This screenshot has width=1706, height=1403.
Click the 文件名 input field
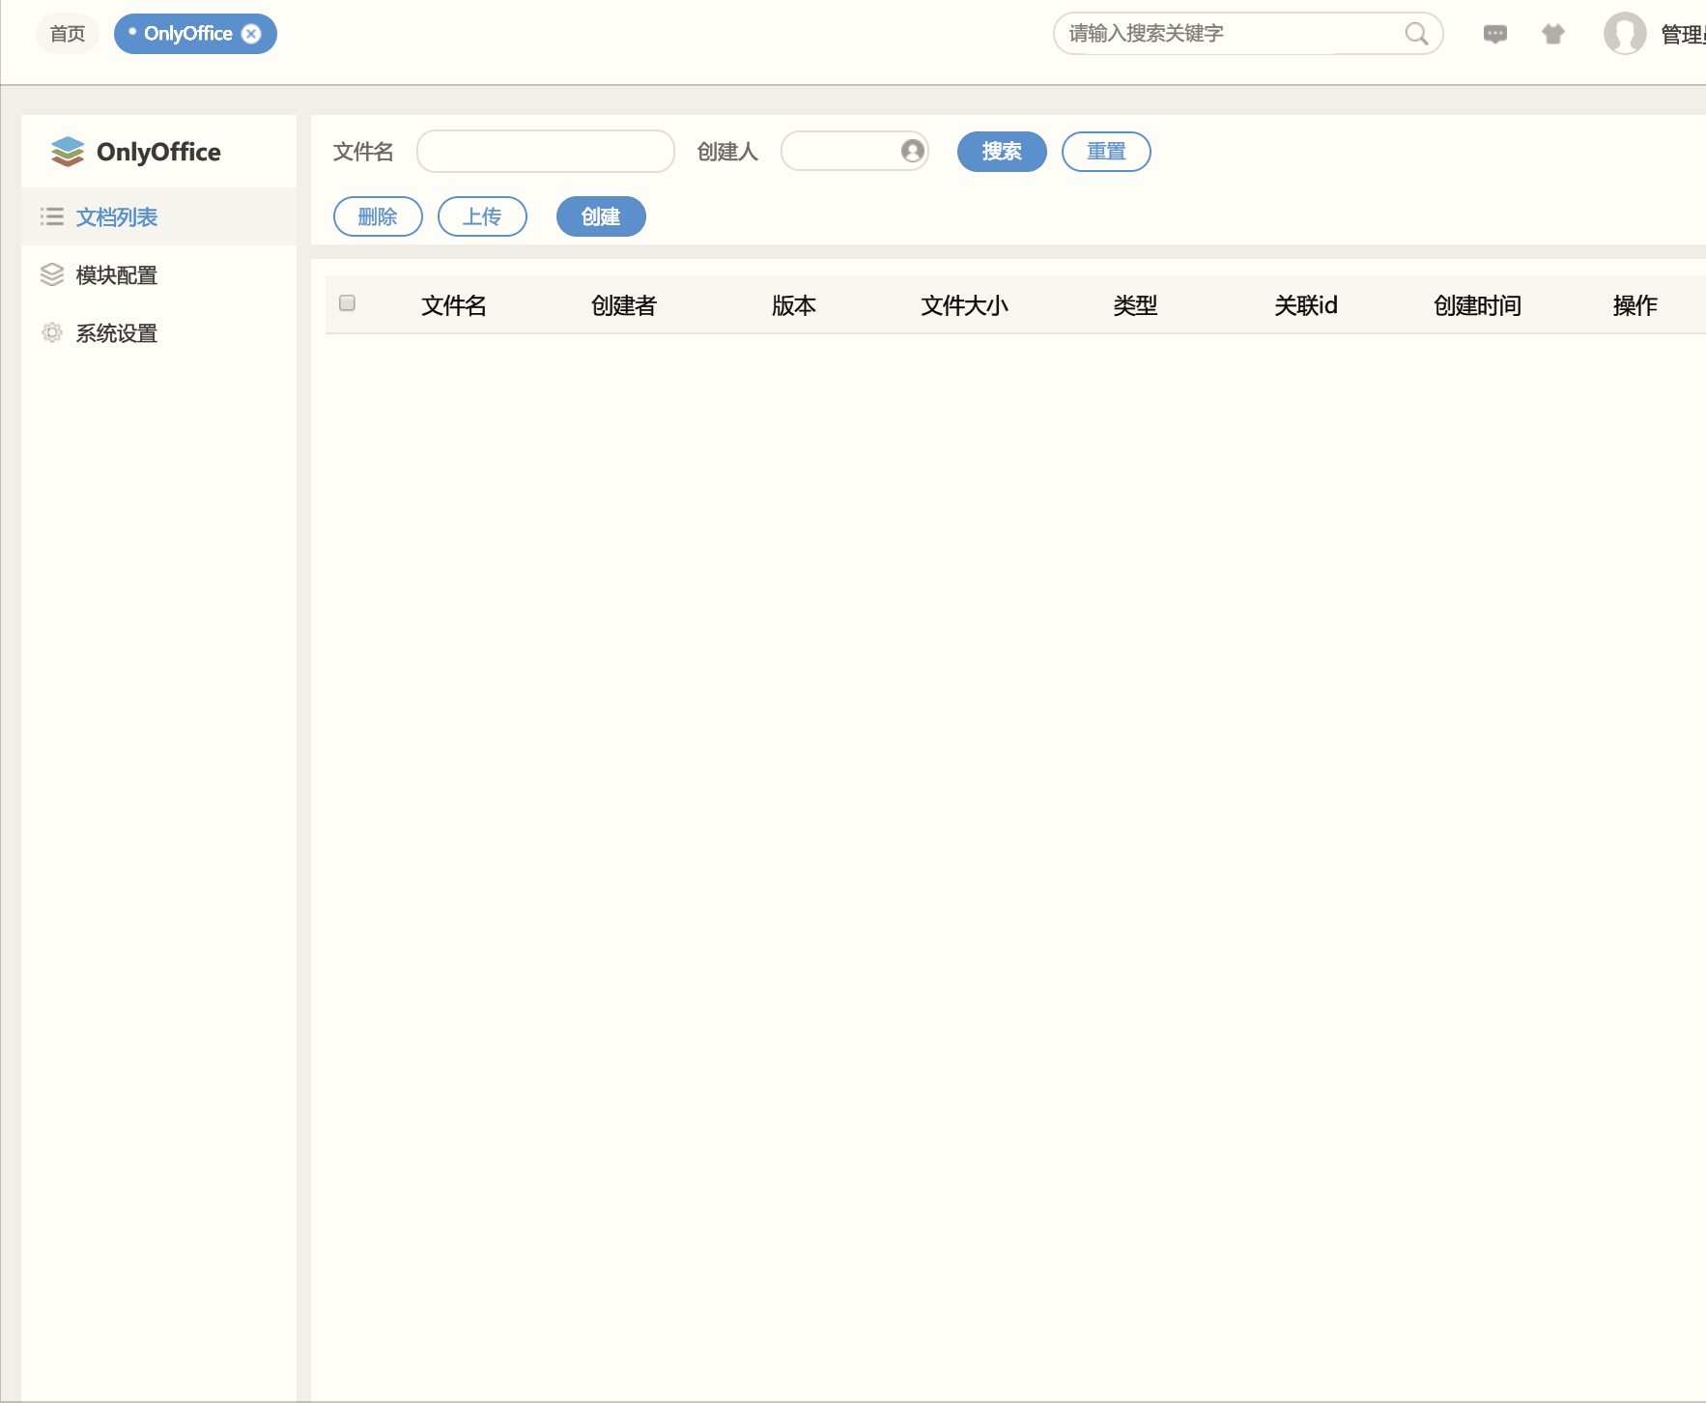point(545,152)
